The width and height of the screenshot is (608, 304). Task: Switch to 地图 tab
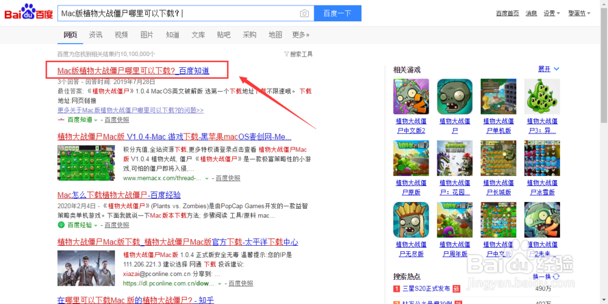pos(275,35)
